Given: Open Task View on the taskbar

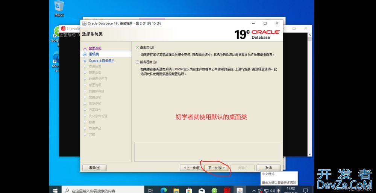Looking at the screenshot, I should 150,191.
